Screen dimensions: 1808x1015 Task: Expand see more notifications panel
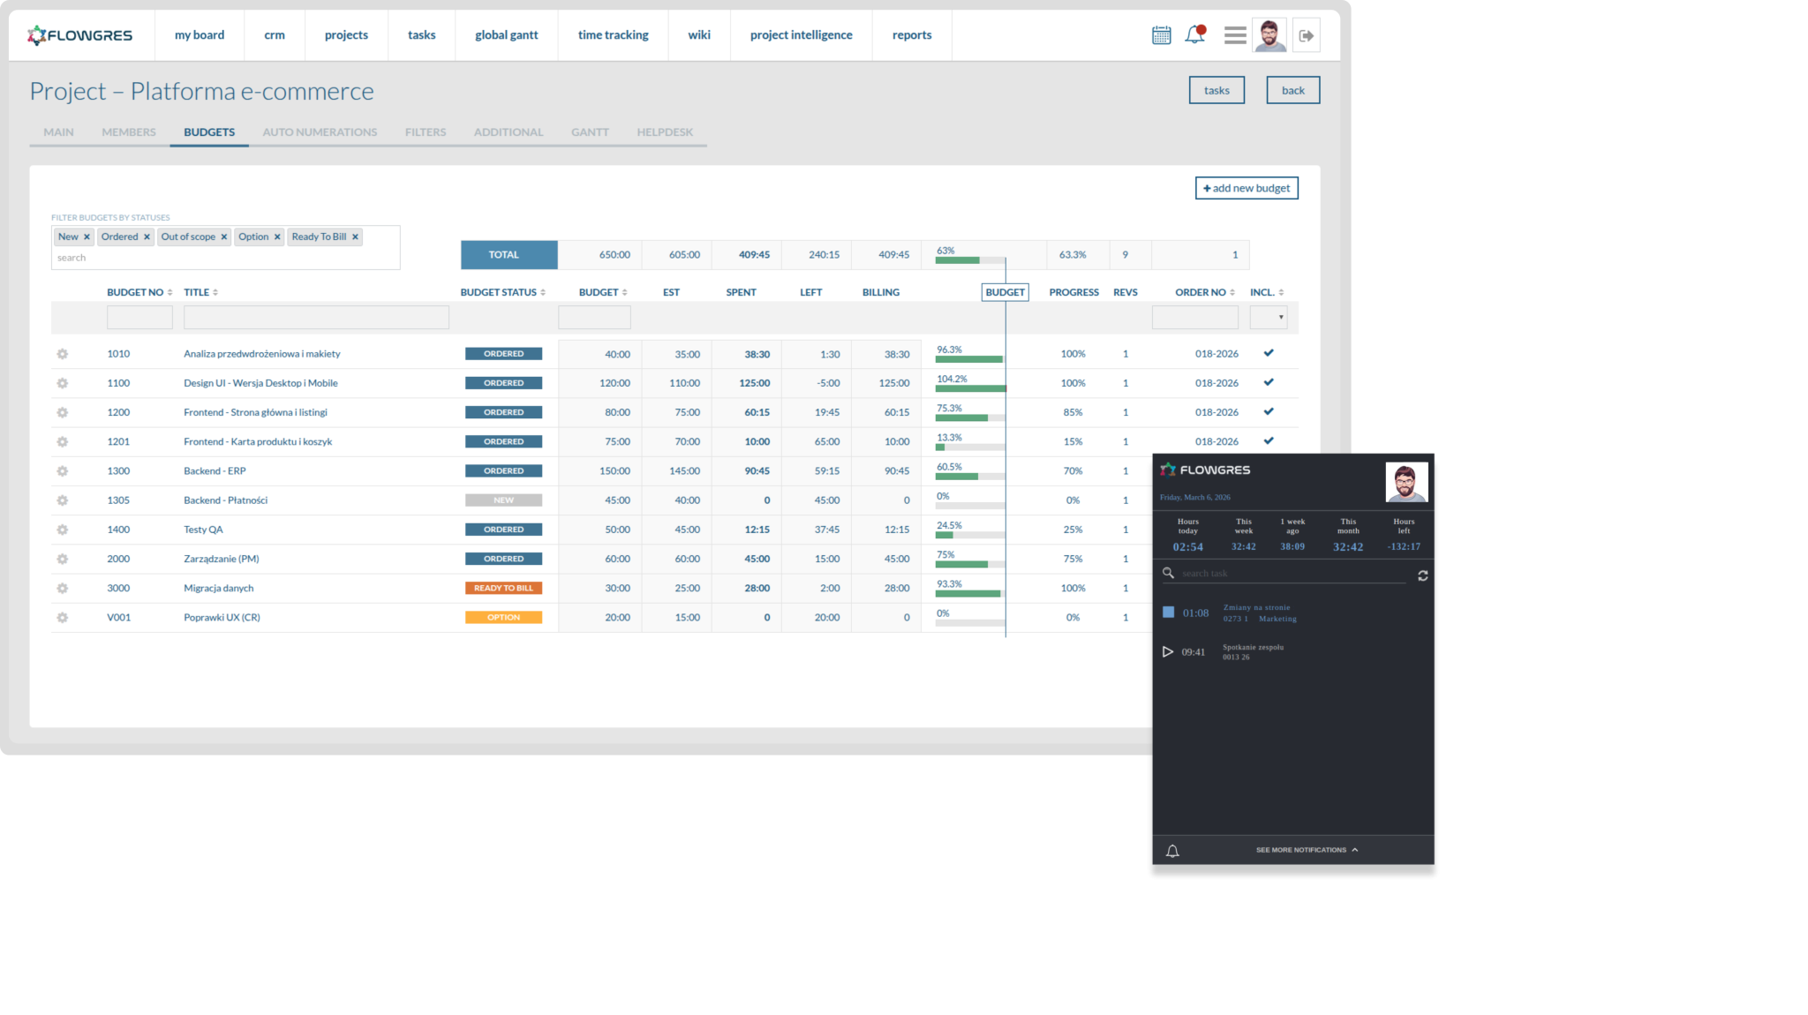coord(1307,850)
